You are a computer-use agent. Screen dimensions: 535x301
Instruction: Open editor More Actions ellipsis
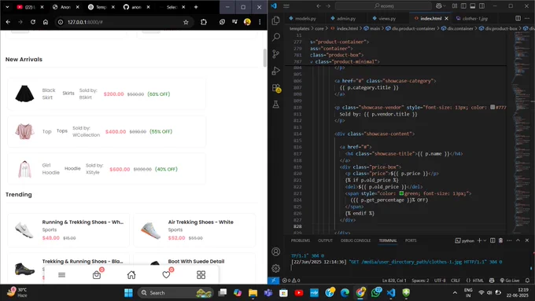pos(527,18)
